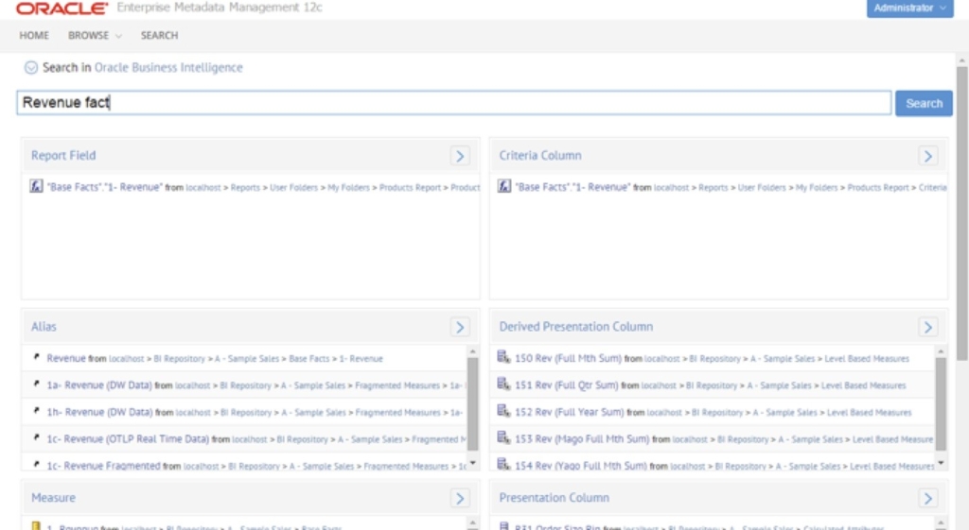Click alias icon beside 1c- Revenue Fragmented
969x530 pixels.
[37, 464]
